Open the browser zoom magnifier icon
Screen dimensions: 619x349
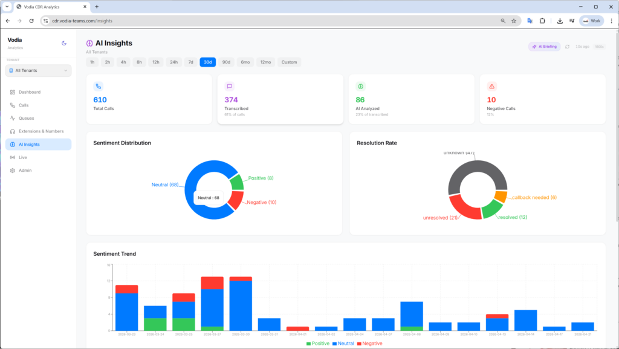tap(503, 21)
